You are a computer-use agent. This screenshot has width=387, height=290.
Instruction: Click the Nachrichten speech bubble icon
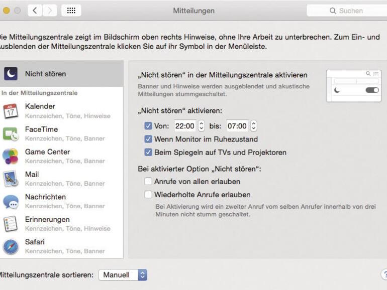click(11, 201)
